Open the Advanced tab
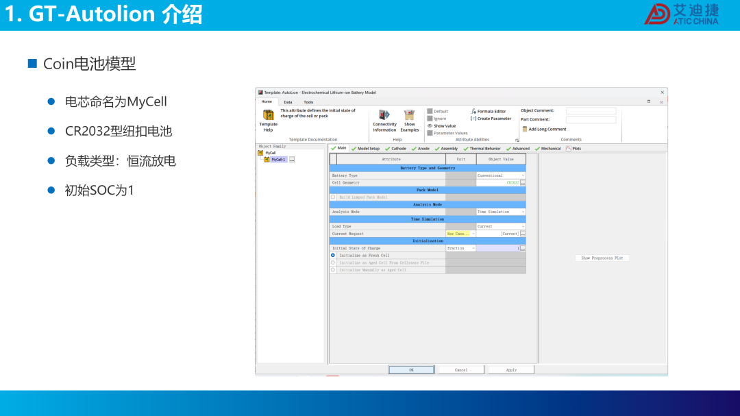The width and height of the screenshot is (740, 416). [x=518, y=149]
